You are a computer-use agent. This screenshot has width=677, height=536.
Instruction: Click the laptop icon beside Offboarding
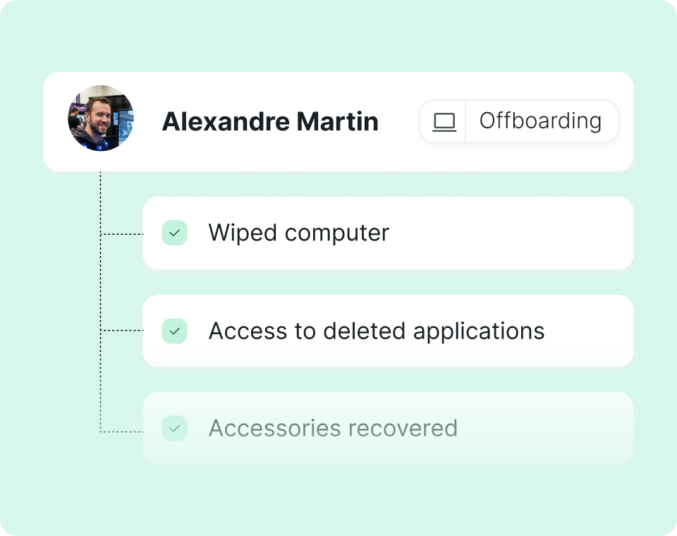444,122
